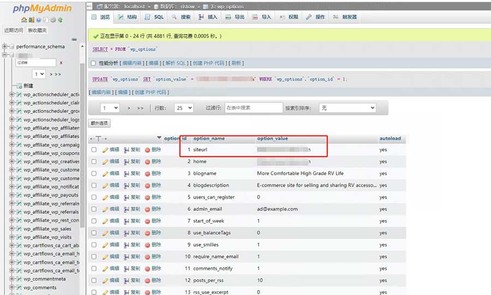The height and width of the screenshot is (295, 491).
Task: Click the 解析 SQL link
Action: (176, 63)
